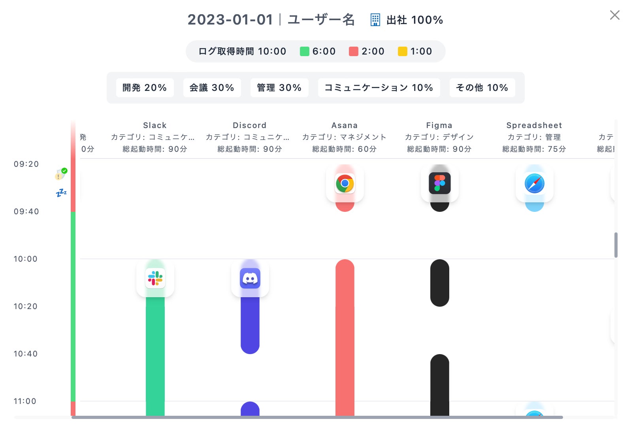Click the vertical scrollbar thumb
The width and height of the screenshot is (633, 430).
click(616, 245)
